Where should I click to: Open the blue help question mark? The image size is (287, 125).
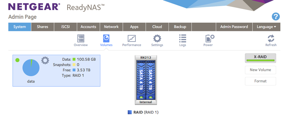pyautogui.click(x=276, y=16)
